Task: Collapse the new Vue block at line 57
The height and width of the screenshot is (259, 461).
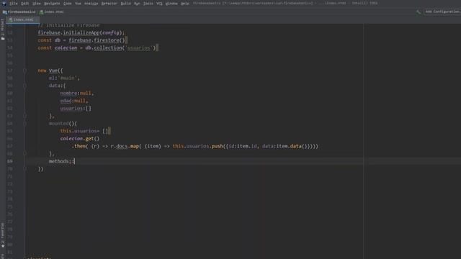Action: [x=24, y=71]
